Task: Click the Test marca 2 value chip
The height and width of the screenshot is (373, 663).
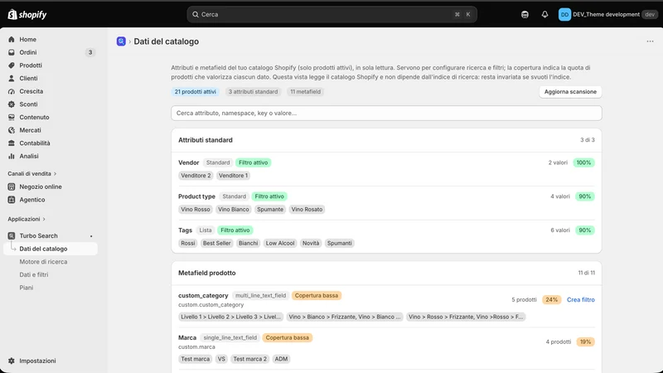Action: click(249, 359)
